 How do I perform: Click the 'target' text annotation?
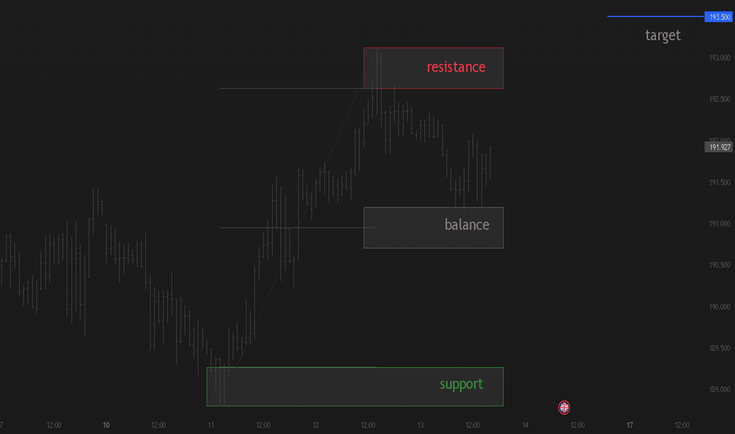pos(662,36)
